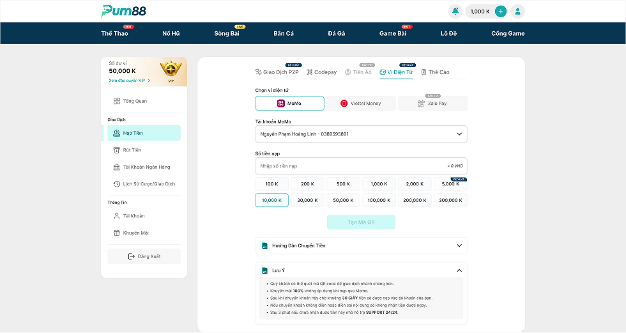Screen dimensions: 626x333
Task: Click the Lưu Ý note icon
Action: [264, 271]
